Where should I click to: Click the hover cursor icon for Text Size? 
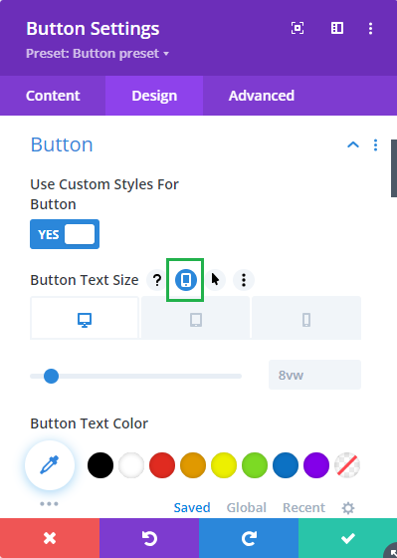pos(215,280)
